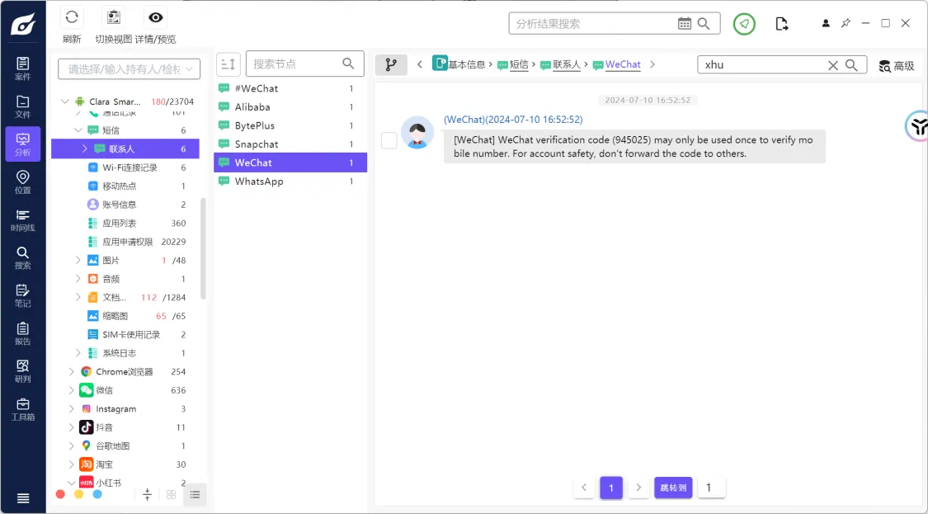
Task: Open the Location (位置) sidebar section
Action: [22, 182]
